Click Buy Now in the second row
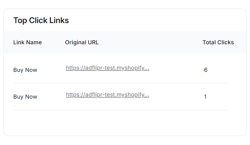The width and height of the screenshot is (250, 145). (25, 97)
